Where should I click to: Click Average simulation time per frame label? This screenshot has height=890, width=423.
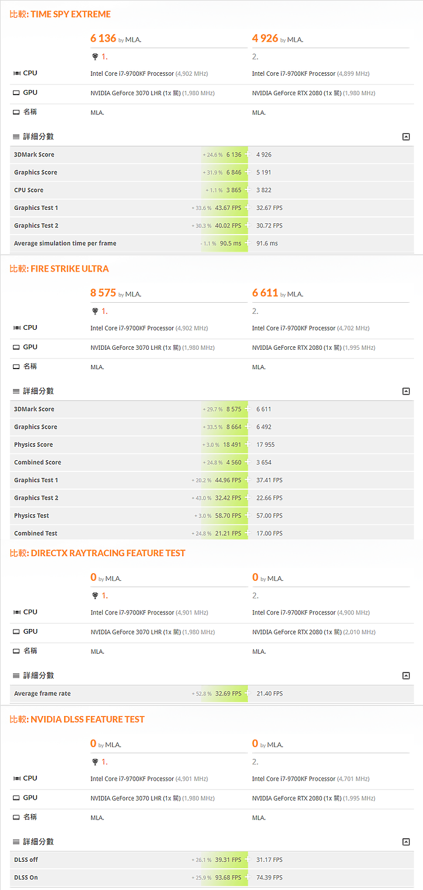tap(65, 243)
